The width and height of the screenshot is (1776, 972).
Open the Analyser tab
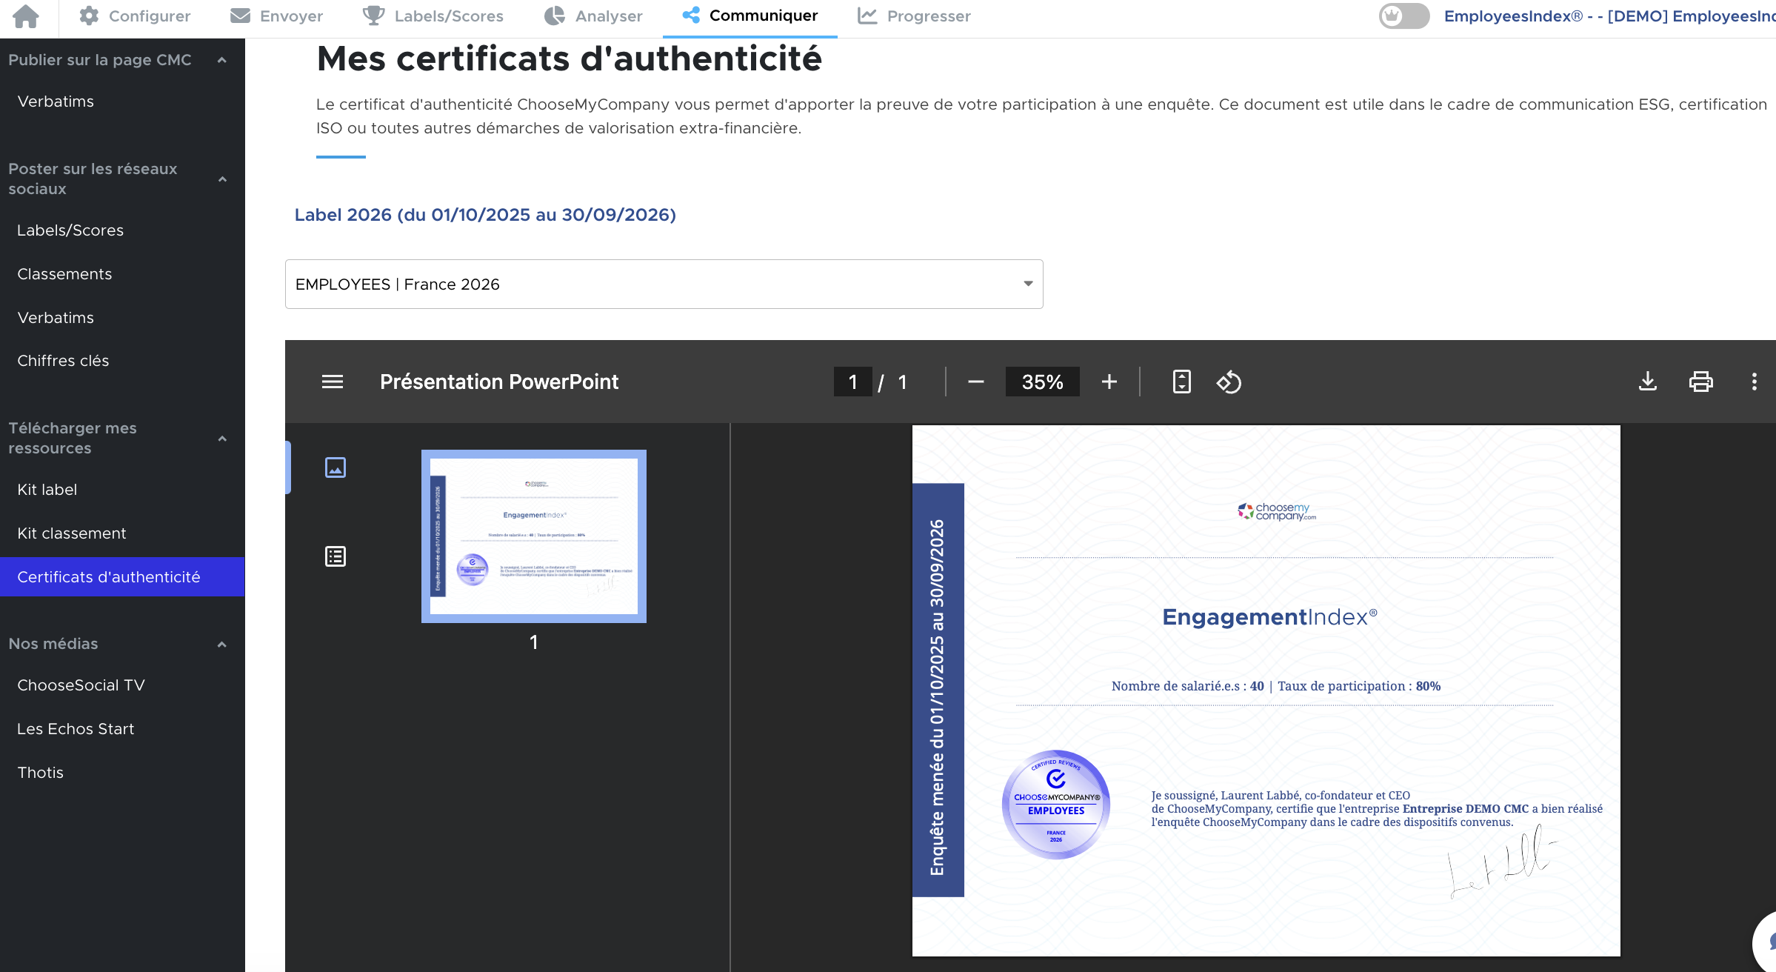(x=592, y=16)
